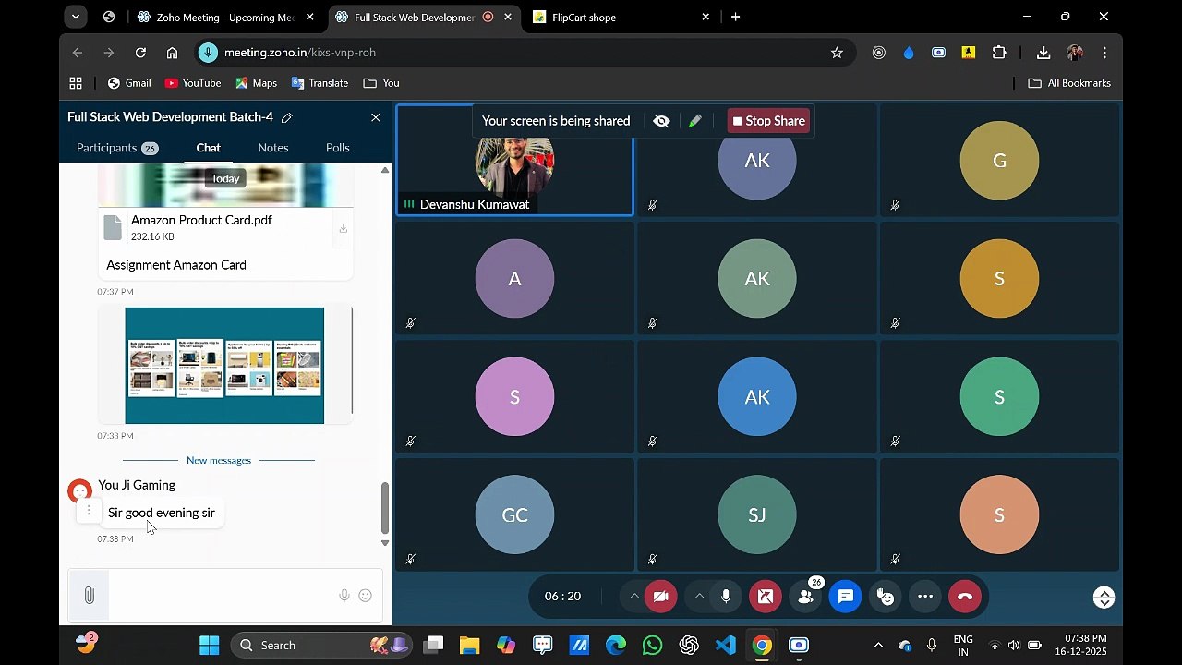Screen dimensions: 1182x665
Task: Open Amazon Product Card.pdf attachment
Action: coord(201,228)
